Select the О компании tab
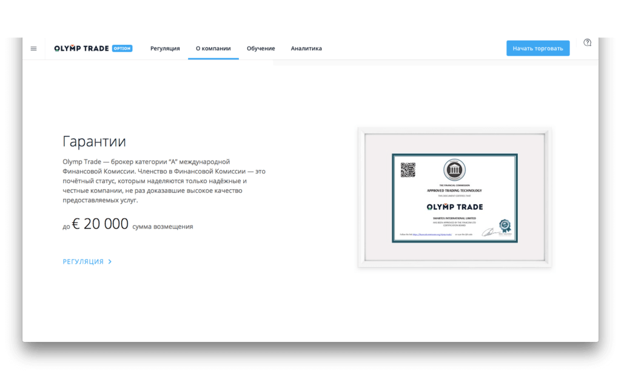This screenshot has width=621, height=374. click(213, 48)
